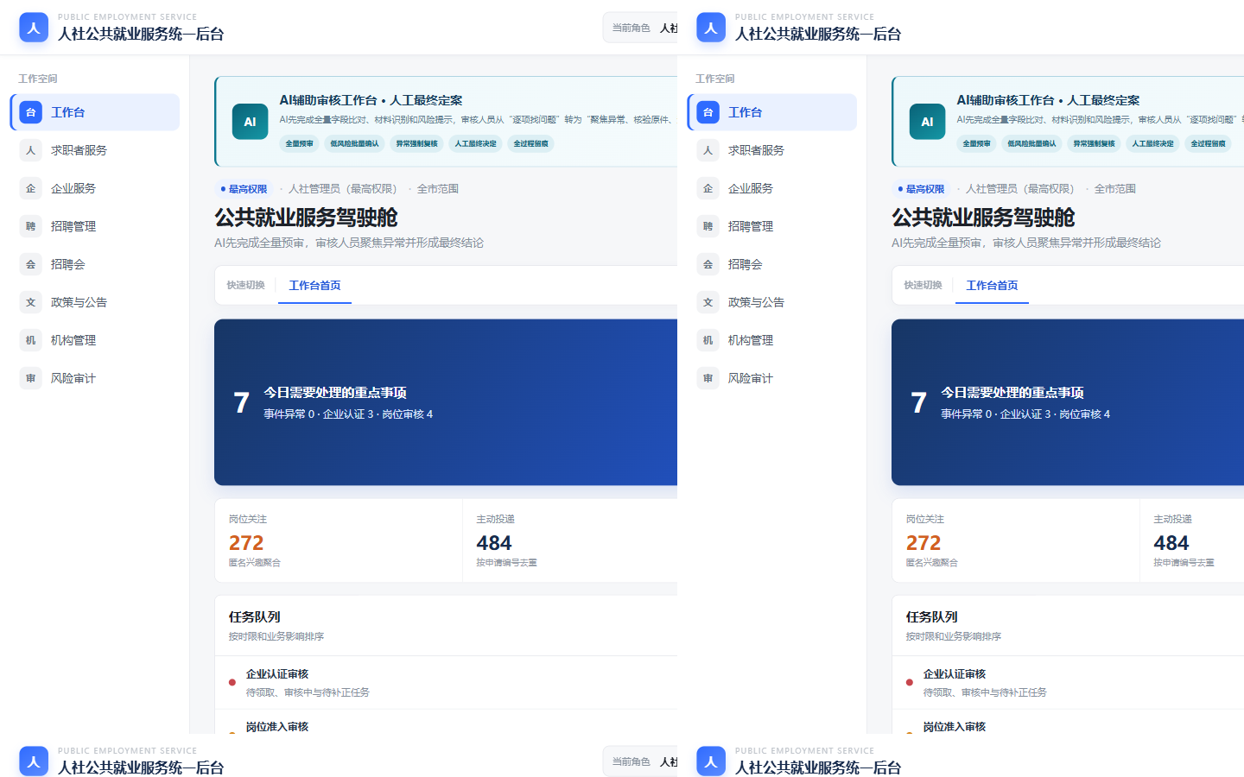Open 求职者服务 menu label in left window sidebar

pyautogui.click(x=79, y=150)
